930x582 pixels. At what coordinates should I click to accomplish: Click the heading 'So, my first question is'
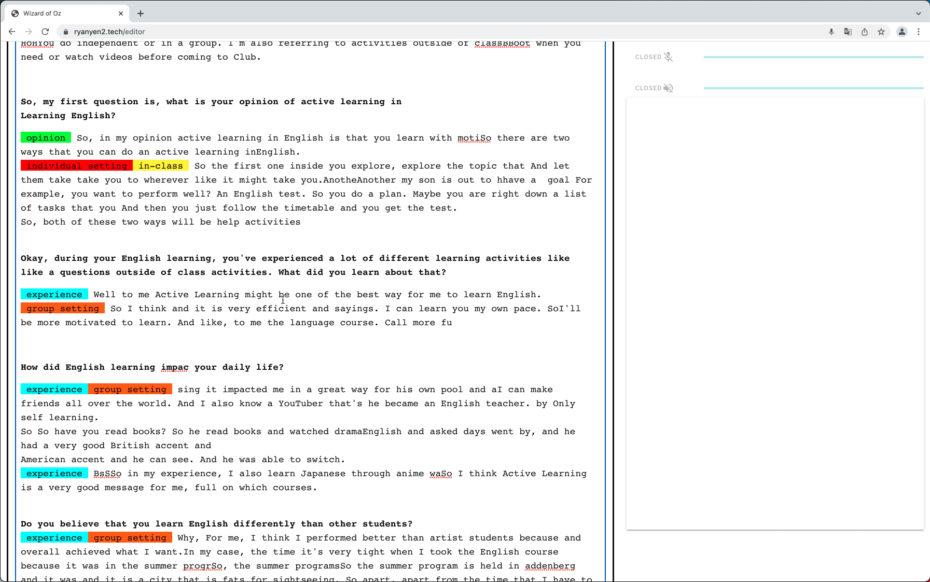click(x=211, y=108)
